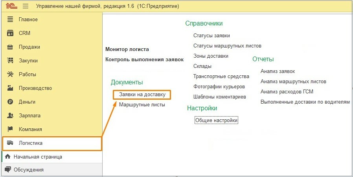Click the Главное section icon

pyautogui.click(x=10, y=19)
